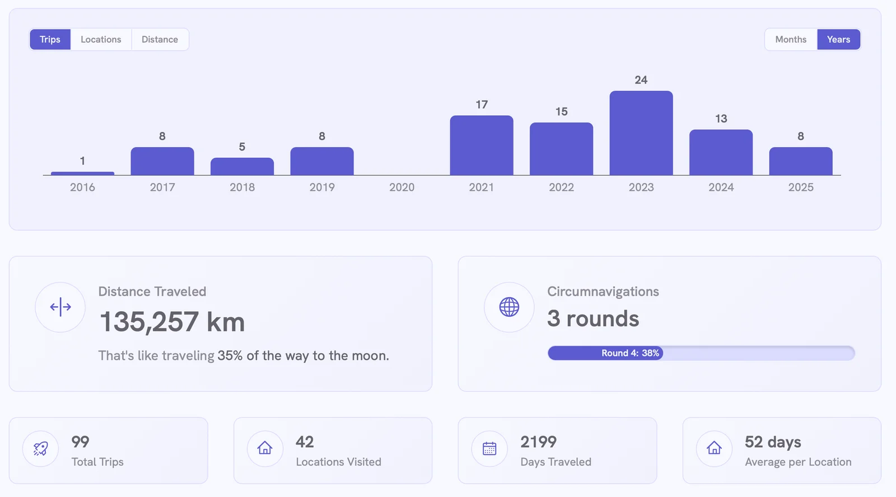The width and height of the screenshot is (896, 497).
Task: Click the rocket icon beside Total Trips
Action: coord(41,448)
